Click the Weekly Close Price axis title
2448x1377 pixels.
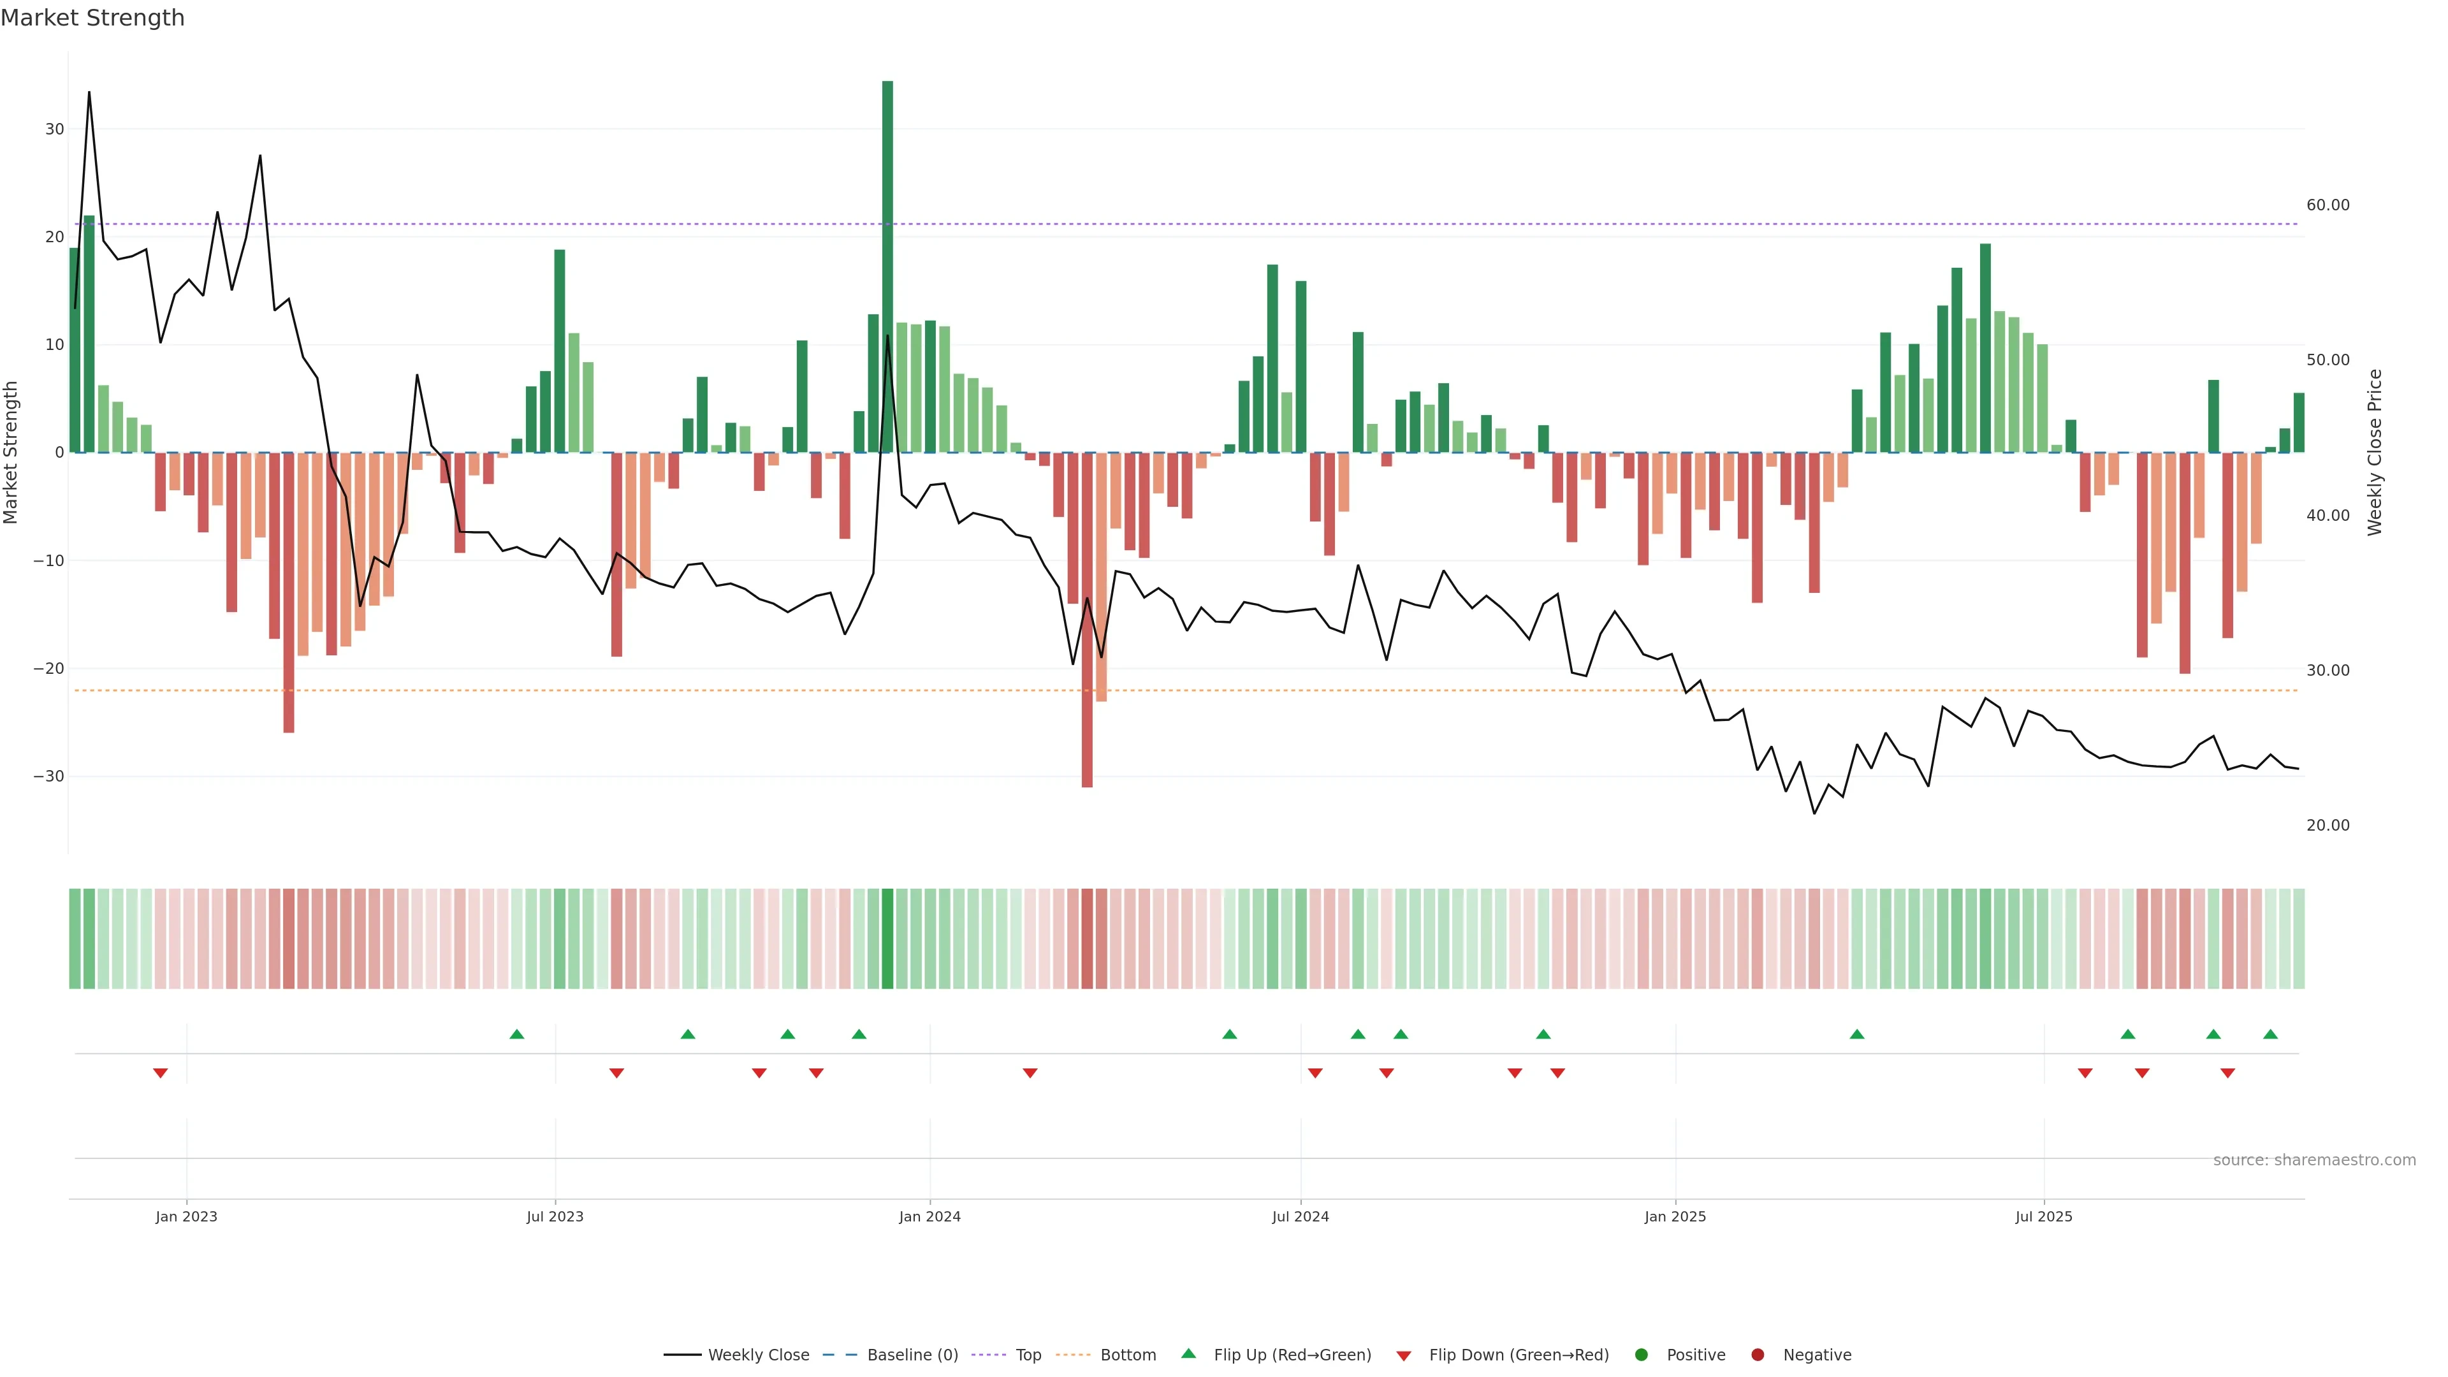click(2375, 453)
